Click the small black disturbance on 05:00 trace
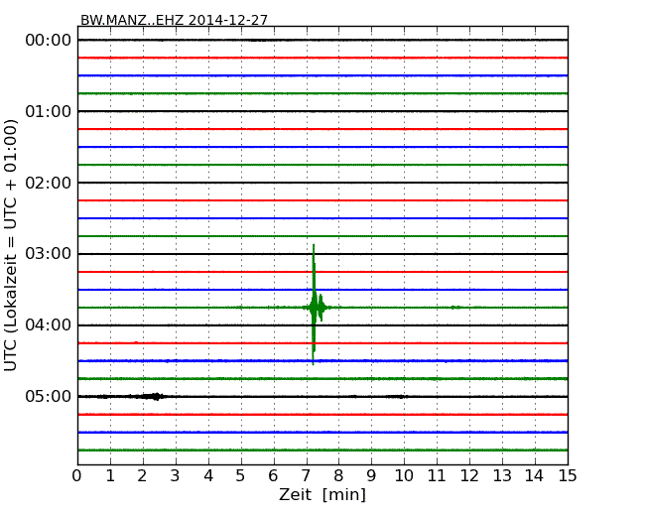 click(x=152, y=396)
